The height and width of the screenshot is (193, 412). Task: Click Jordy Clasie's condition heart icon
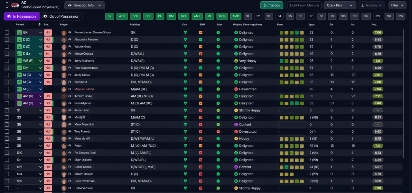tap(185, 75)
